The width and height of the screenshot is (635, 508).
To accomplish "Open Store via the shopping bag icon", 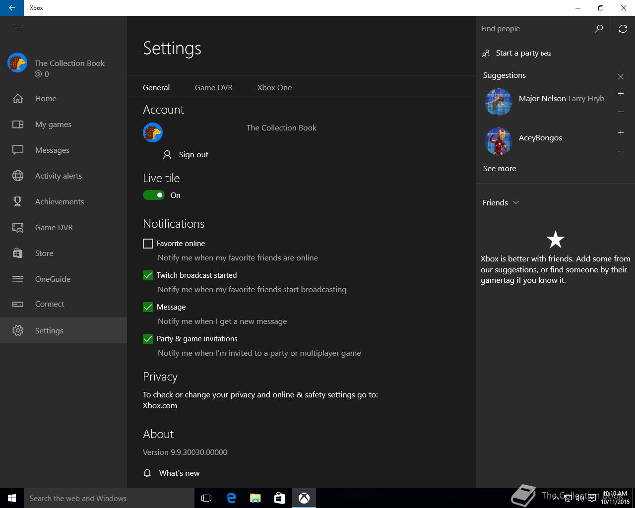I will click(x=18, y=253).
